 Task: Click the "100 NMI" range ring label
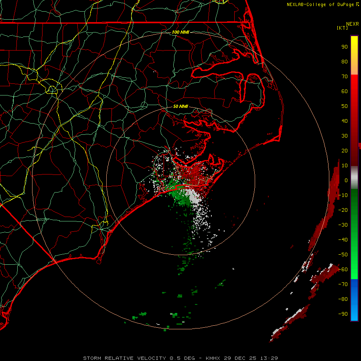click(x=180, y=32)
